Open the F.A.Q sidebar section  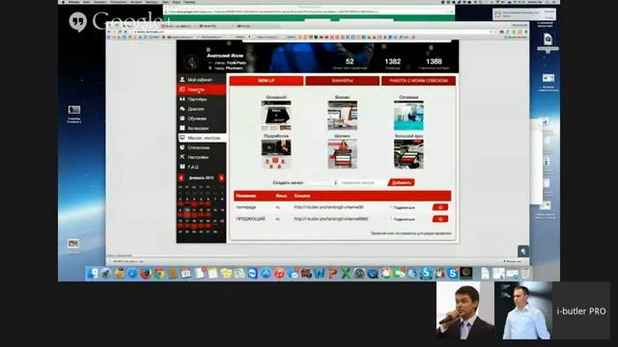[x=201, y=167]
